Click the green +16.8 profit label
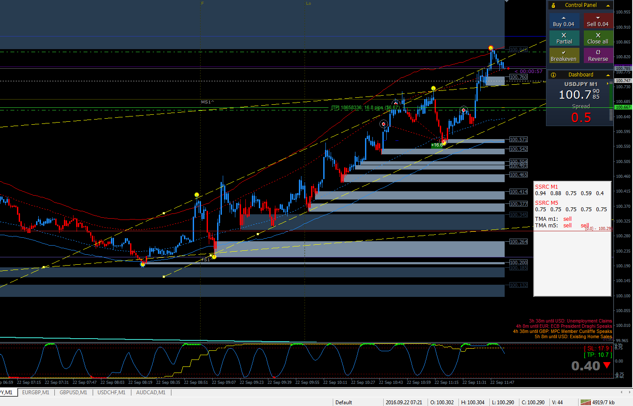 coord(437,145)
